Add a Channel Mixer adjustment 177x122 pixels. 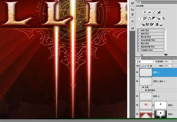[163, 18]
